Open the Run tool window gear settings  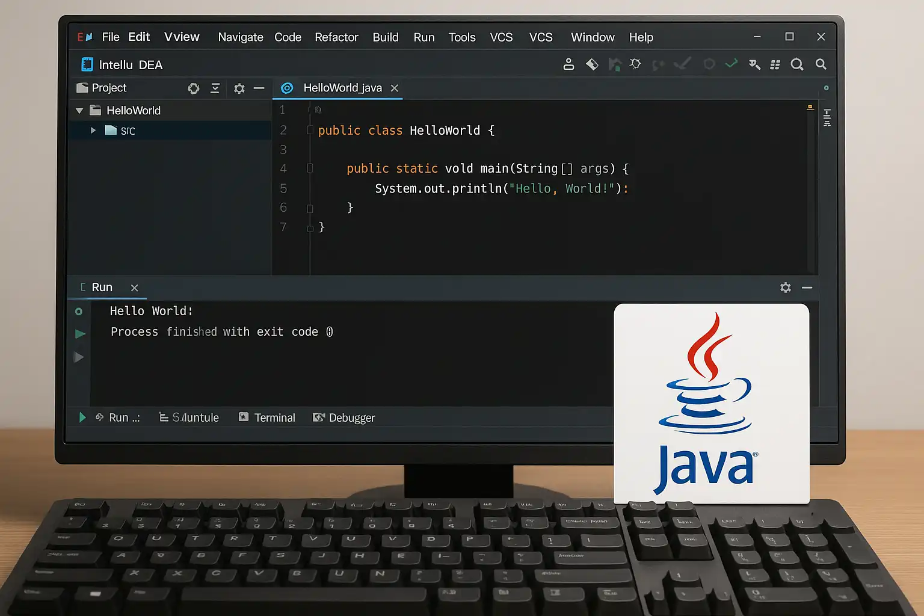pyautogui.click(x=786, y=288)
